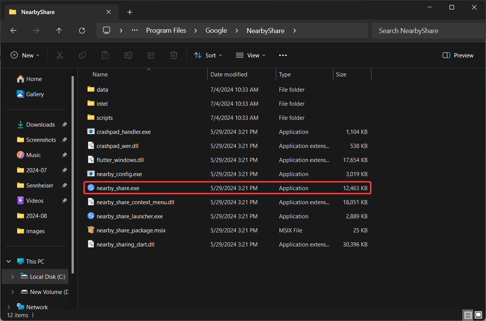486x321 pixels.
Task: Open the View dropdown
Action: (x=250, y=56)
